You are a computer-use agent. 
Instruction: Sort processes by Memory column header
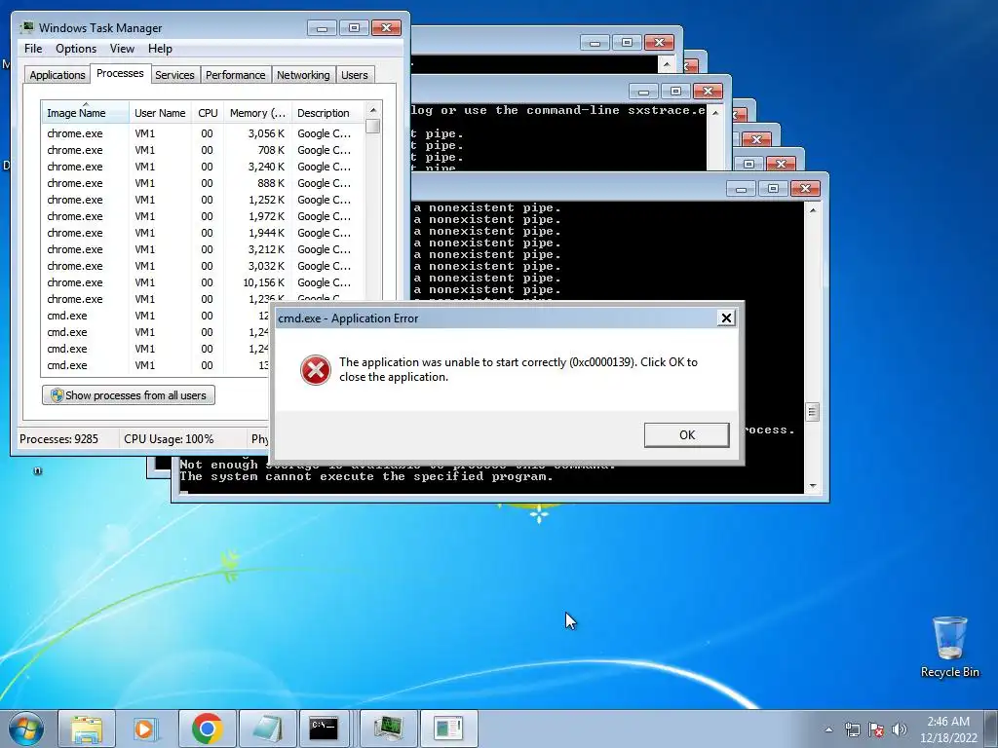[x=257, y=113]
